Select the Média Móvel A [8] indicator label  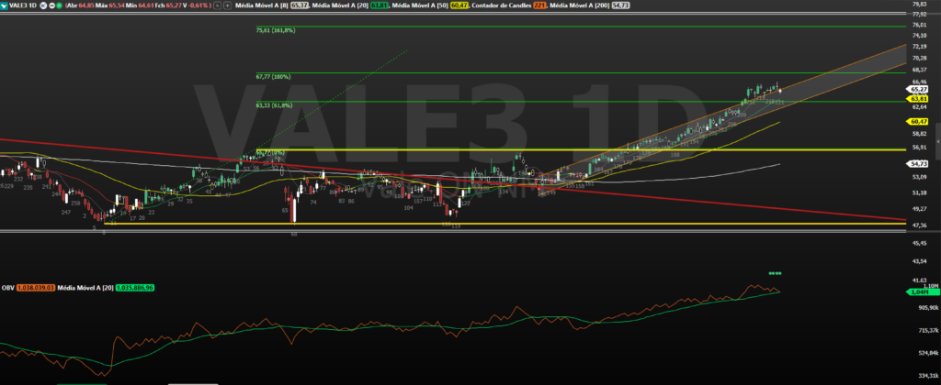[260, 5]
